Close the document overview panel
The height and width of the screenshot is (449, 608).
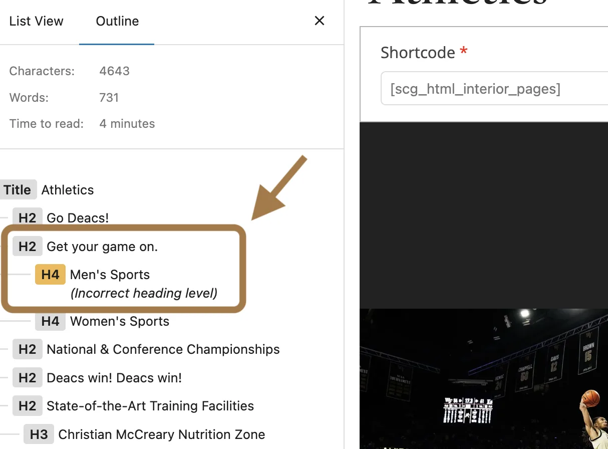click(x=320, y=21)
